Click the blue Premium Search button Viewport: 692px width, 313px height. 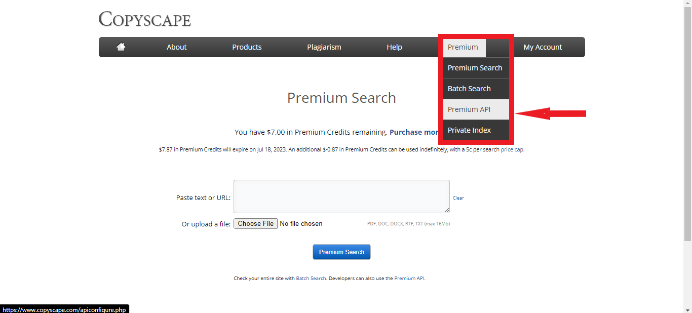click(341, 252)
